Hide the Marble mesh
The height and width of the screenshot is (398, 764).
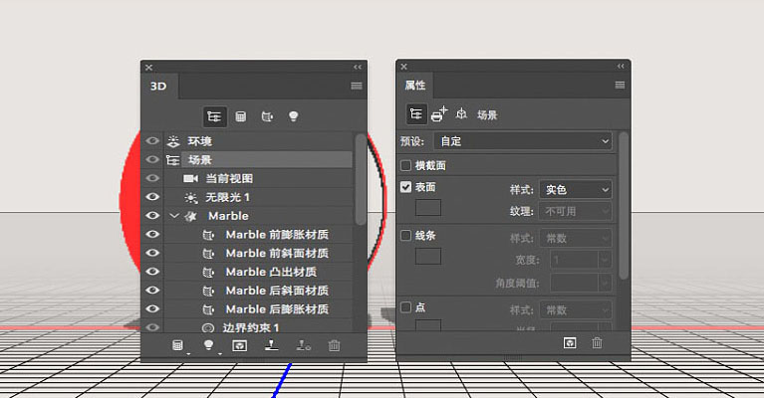point(152,216)
